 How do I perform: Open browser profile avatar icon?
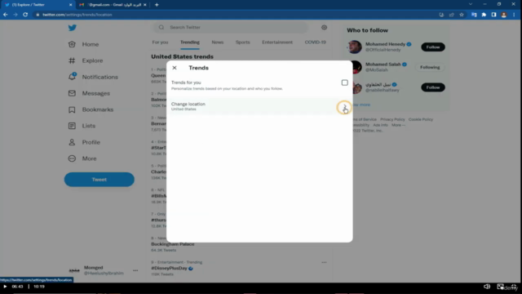tap(504, 15)
